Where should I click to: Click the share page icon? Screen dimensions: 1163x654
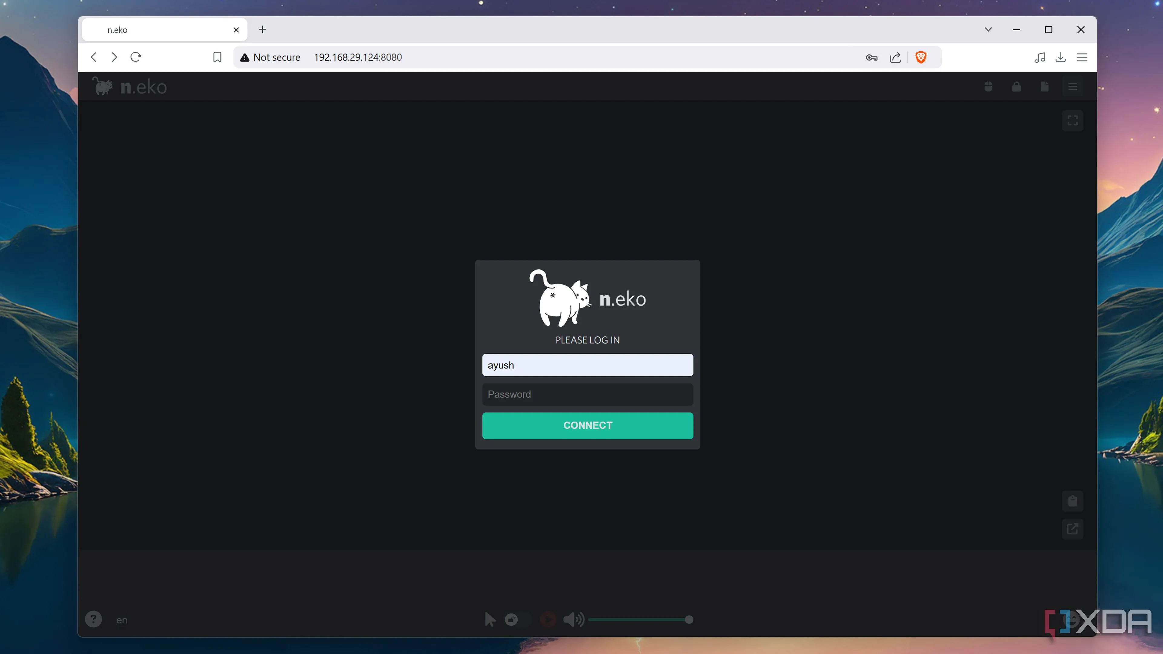[x=895, y=57]
